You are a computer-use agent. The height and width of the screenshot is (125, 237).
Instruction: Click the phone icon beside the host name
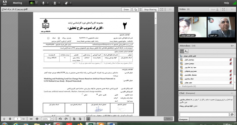coord(181,56)
